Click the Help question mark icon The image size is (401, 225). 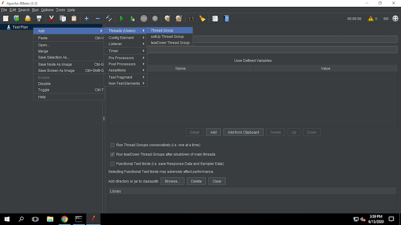click(227, 18)
